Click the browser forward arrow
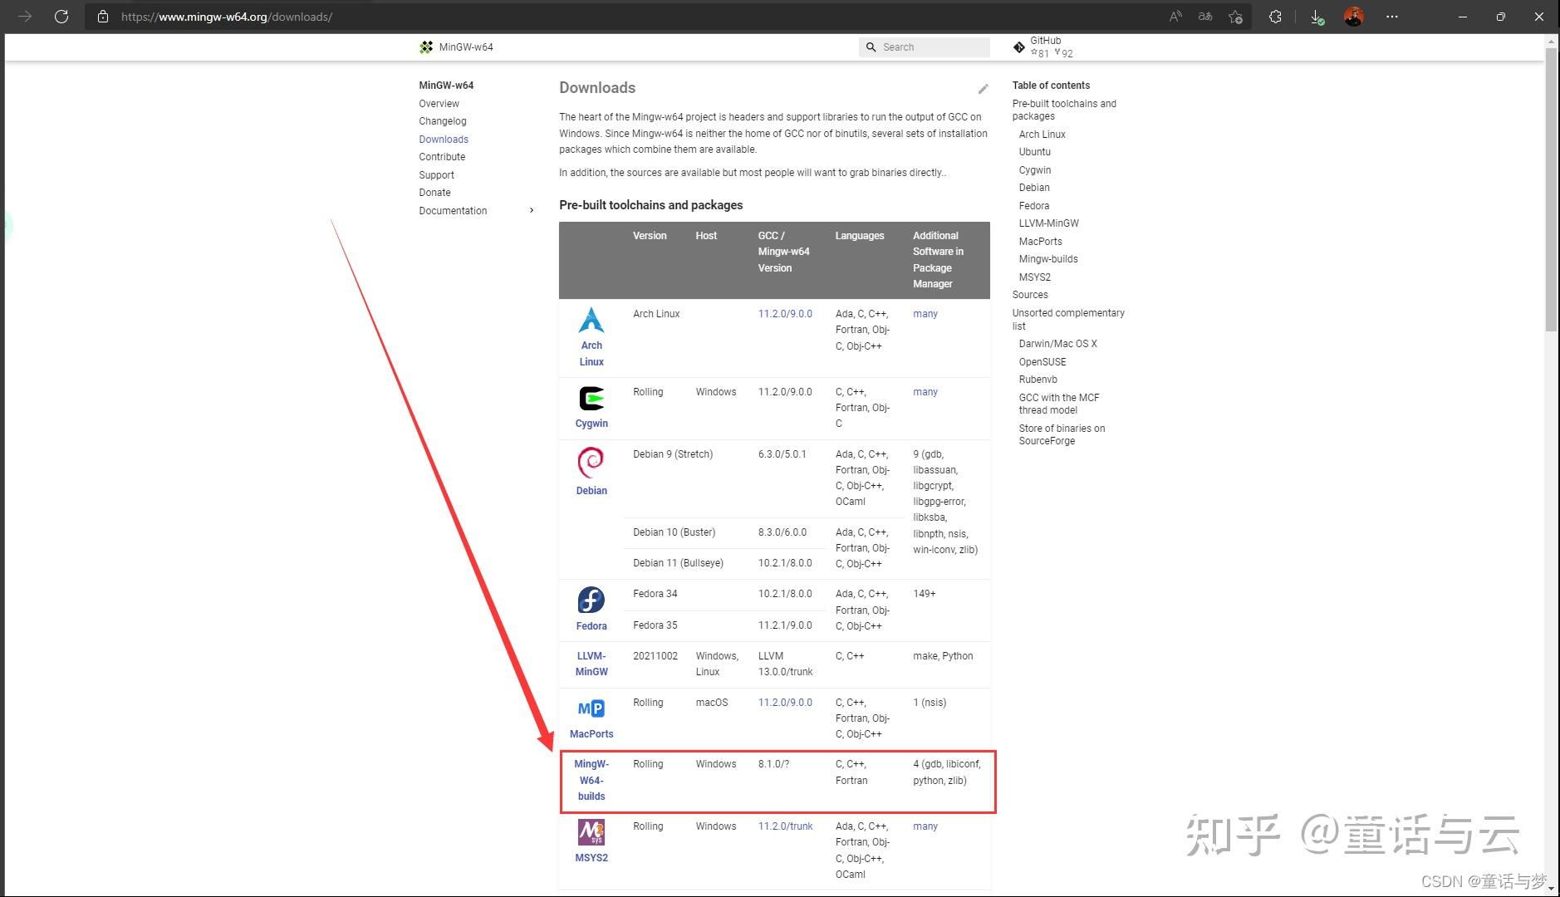Image resolution: width=1560 pixels, height=897 pixels. 25,17
